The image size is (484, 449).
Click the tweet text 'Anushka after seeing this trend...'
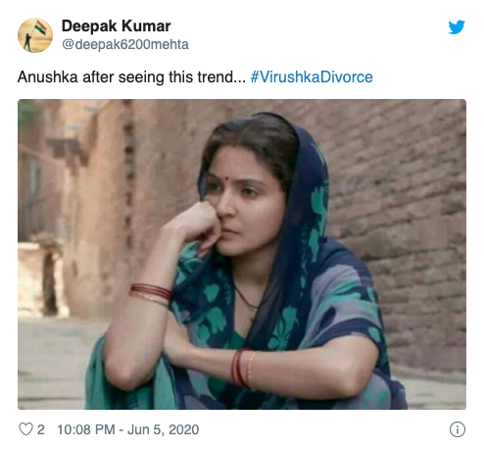coord(131,77)
